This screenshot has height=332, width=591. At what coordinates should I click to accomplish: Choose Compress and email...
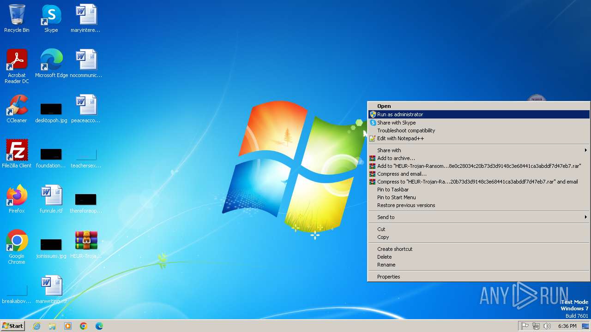(479, 174)
